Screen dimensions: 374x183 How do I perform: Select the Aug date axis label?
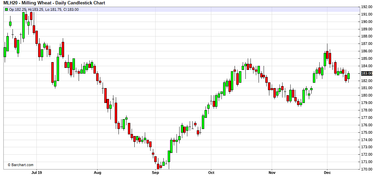(97, 173)
